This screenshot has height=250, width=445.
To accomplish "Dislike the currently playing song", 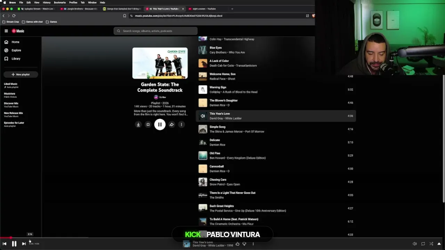I will coord(244,244).
